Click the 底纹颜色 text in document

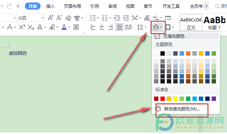coord(18,53)
